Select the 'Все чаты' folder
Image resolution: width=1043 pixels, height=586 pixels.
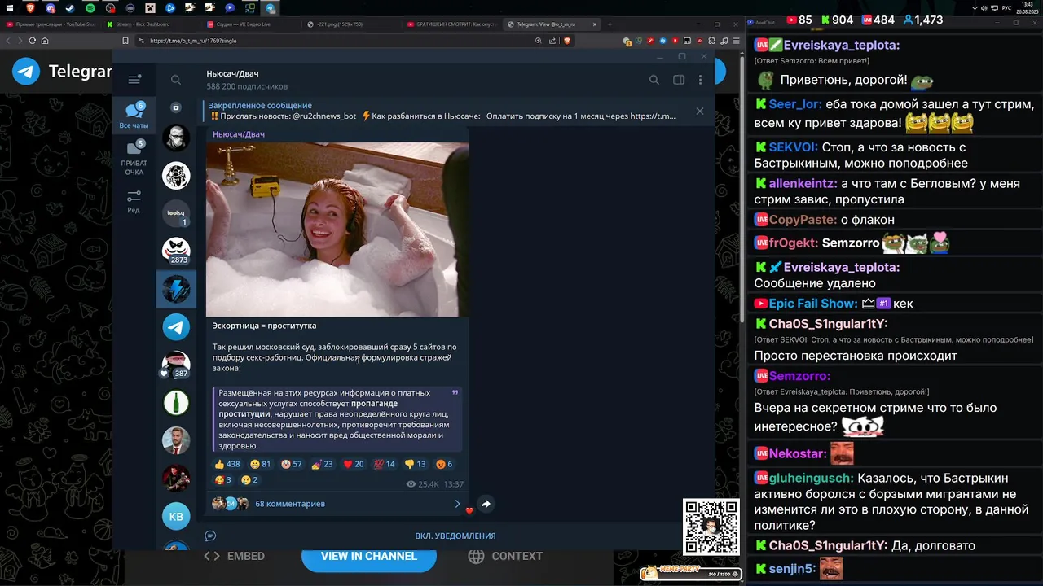click(x=134, y=116)
